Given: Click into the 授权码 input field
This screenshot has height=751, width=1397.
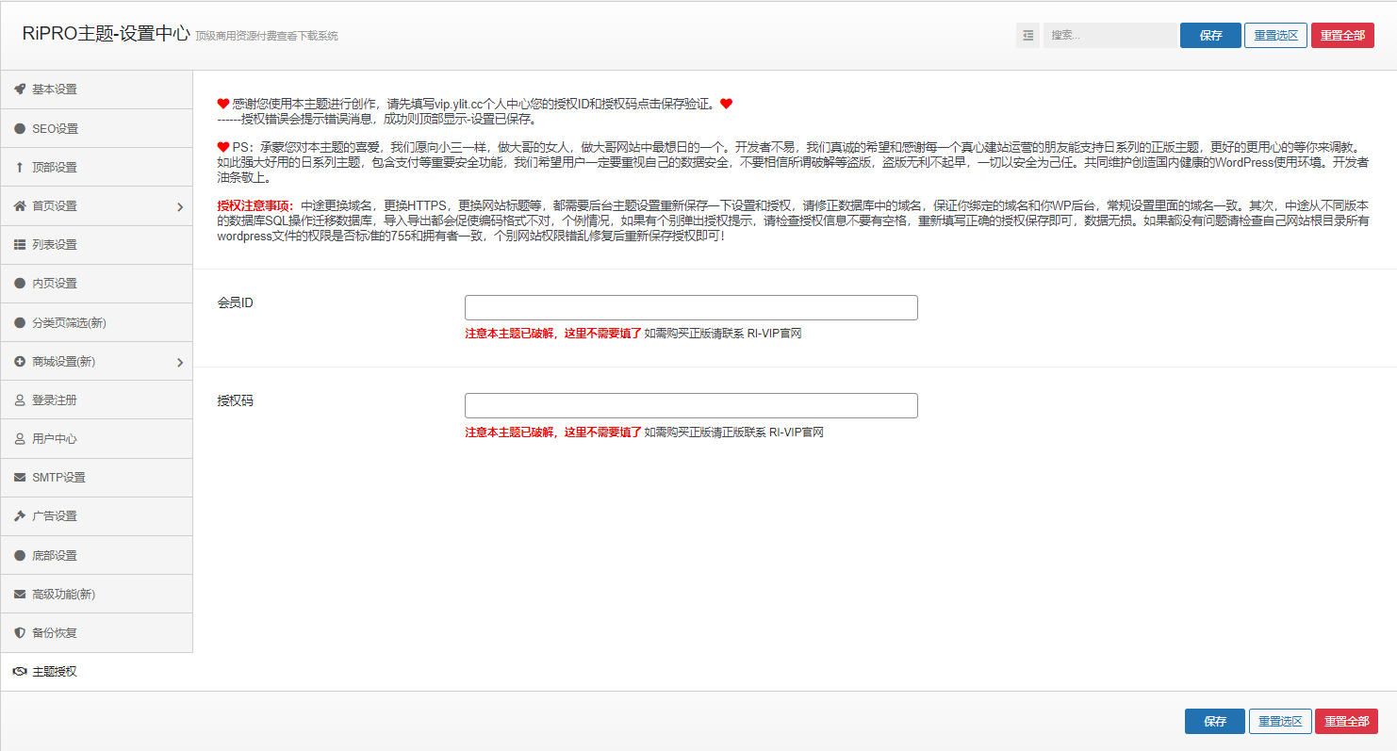Looking at the screenshot, I should tap(691, 406).
